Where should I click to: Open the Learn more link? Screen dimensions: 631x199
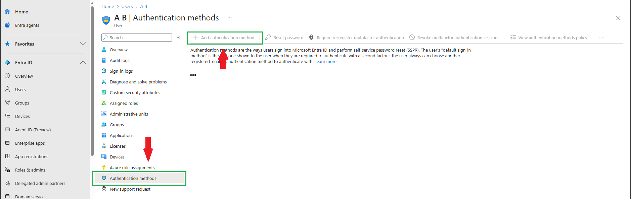325,62
